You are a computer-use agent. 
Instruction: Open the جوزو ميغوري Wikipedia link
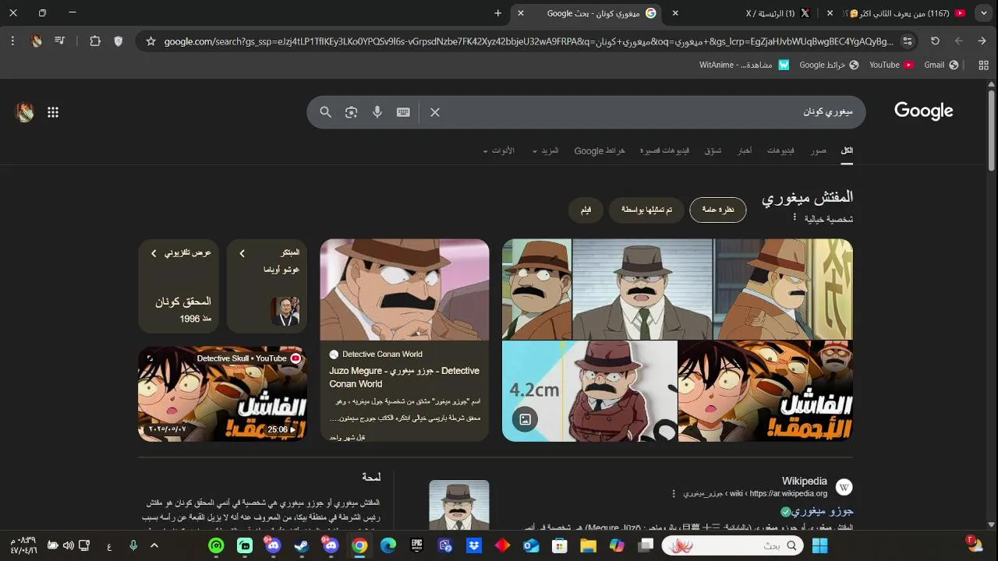coord(823,511)
